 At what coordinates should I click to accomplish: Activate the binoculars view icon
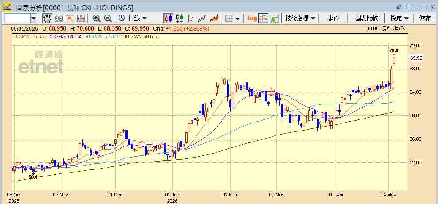pos(59,19)
